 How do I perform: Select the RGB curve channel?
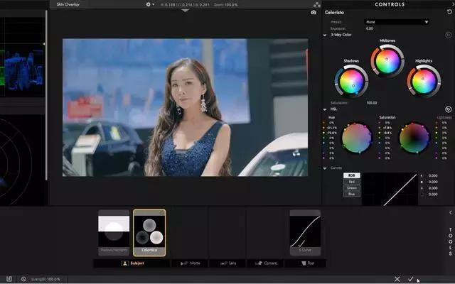point(351,175)
